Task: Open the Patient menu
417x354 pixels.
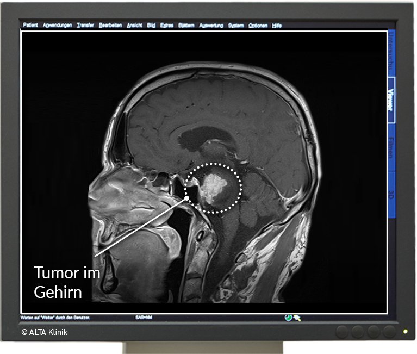Action: point(30,26)
